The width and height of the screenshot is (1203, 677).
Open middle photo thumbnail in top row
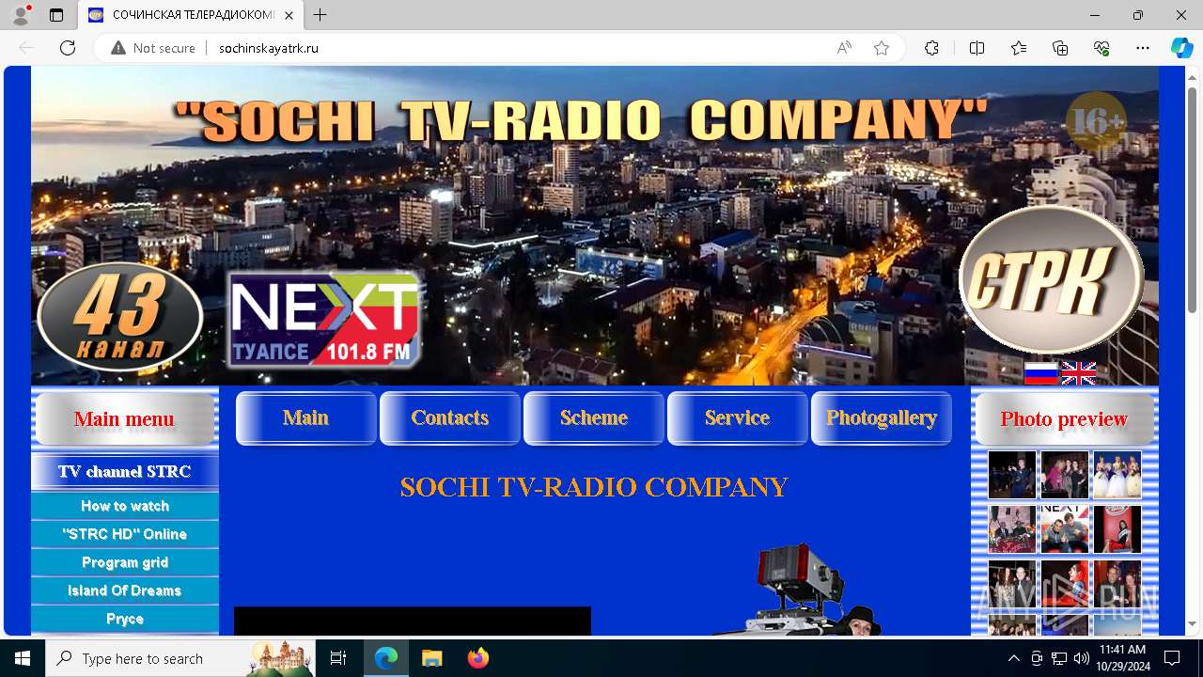1065,475
